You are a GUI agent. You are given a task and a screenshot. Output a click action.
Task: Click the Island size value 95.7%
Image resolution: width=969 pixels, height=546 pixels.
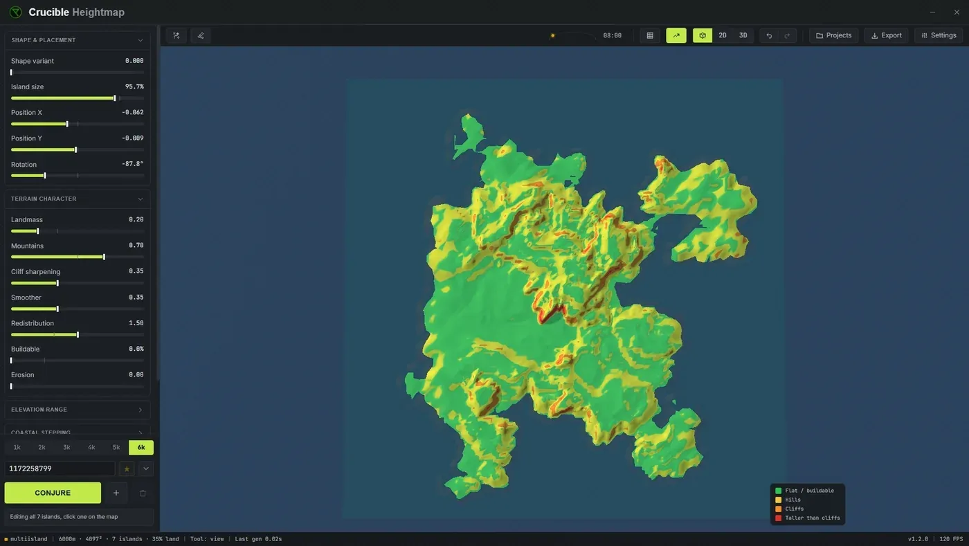[134, 87]
